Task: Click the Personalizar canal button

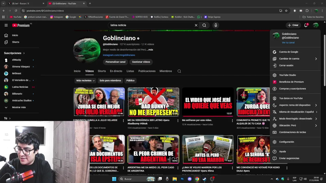Action: click(116, 62)
